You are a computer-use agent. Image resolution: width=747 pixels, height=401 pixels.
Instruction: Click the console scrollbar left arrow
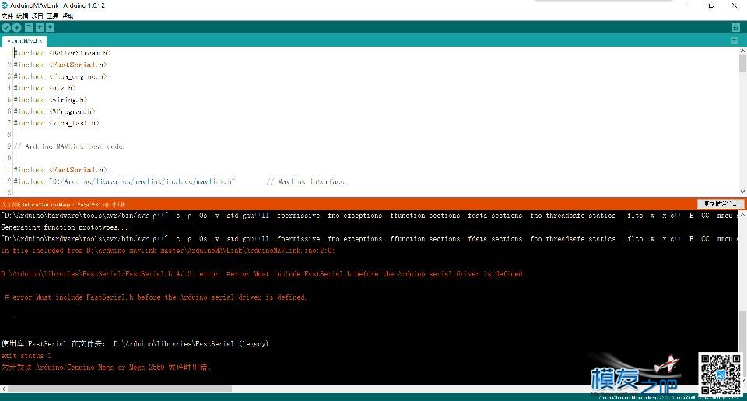pos(3,389)
